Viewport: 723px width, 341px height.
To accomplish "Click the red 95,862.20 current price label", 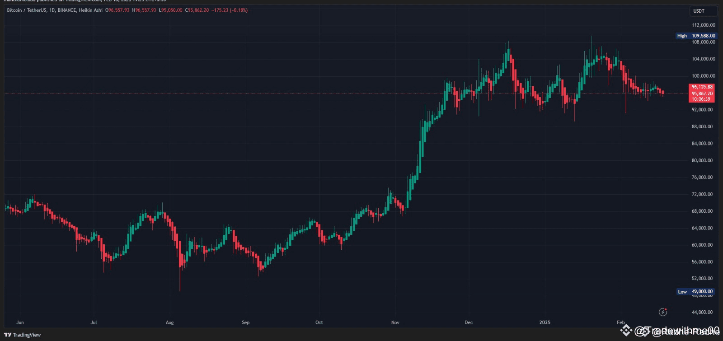I will coord(702,93).
